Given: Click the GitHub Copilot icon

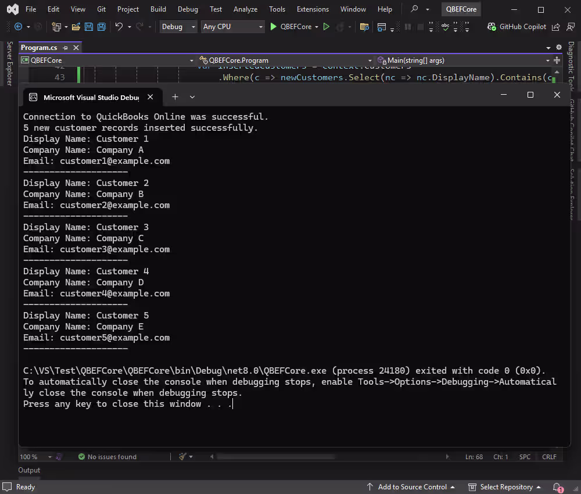Looking at the screenshot, I should (x=492, y=27).
